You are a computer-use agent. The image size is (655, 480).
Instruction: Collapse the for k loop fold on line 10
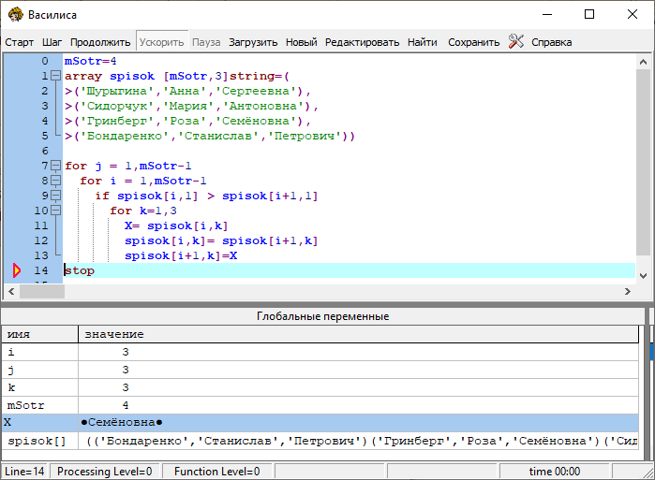point(56,211)
